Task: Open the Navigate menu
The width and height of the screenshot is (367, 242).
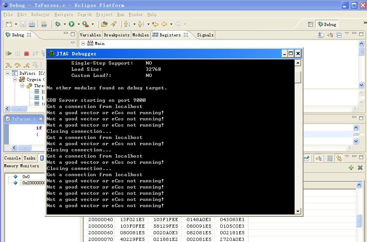Action: click(63, 14)
